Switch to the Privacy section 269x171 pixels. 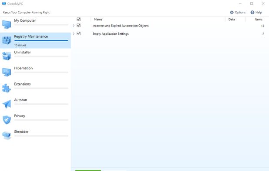tap(20, 116)
